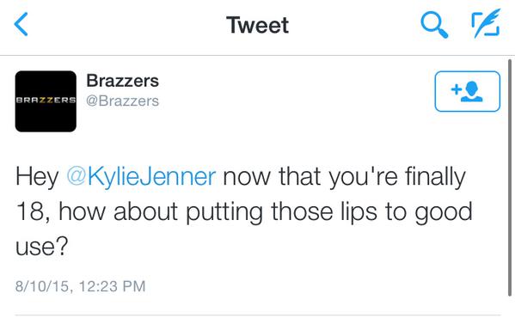Go back using the blue chevron arrow
The width and height of the screenshot is (515, 330).
(21, 24)
